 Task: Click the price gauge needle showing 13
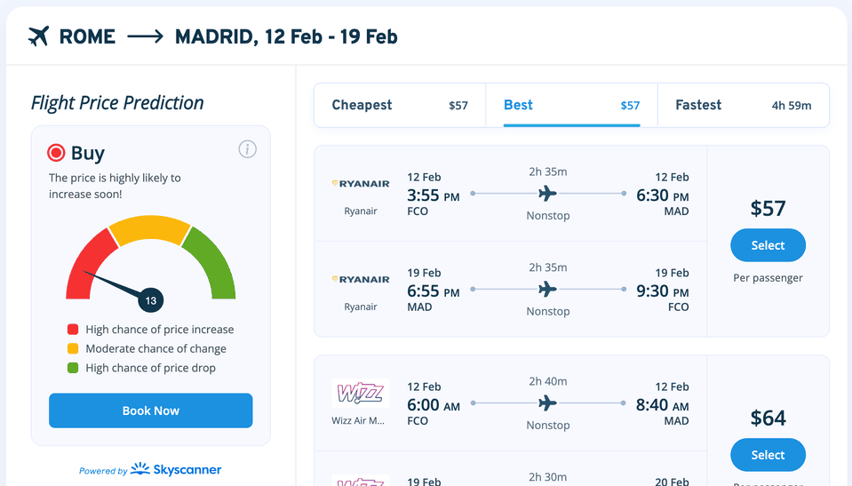150,300
